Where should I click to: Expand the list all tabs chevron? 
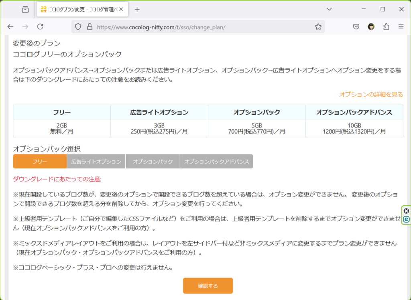click(x=329, y=10)
